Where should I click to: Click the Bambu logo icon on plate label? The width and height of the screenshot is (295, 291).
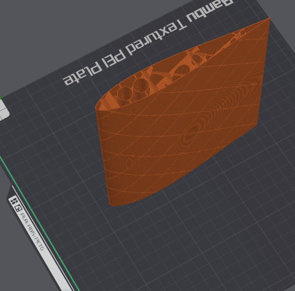[13, 201]
